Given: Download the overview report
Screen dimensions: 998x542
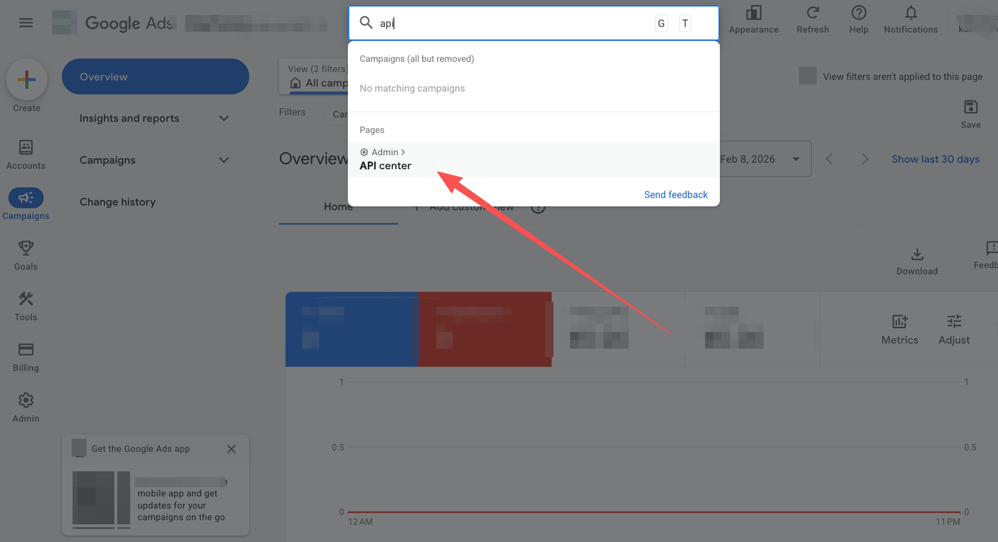Looking at the screenshot, I should [916, 261].
